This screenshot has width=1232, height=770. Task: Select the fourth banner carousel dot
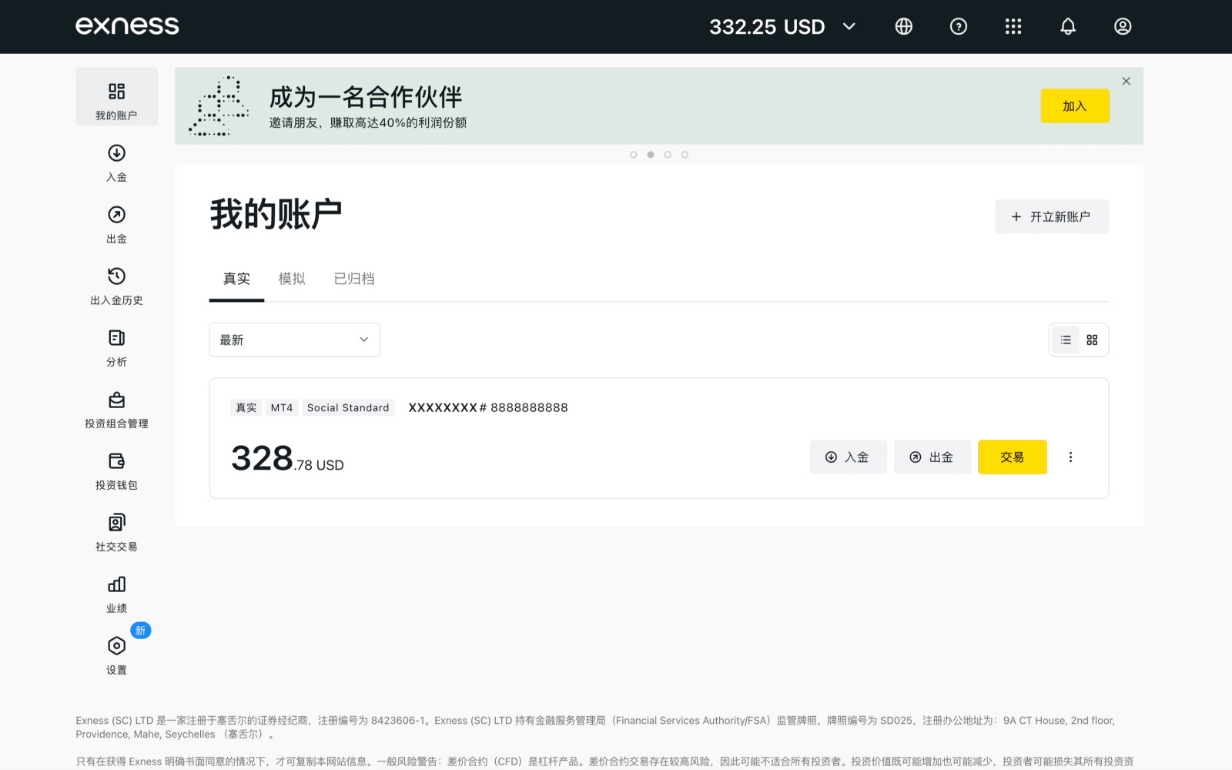click(x=685, y=155)
